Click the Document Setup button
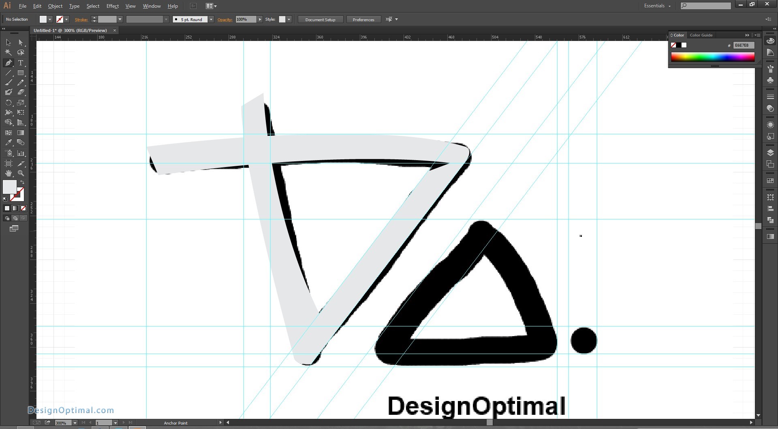The width and height of the screenshot is (778, 429). tap(320, 19)
